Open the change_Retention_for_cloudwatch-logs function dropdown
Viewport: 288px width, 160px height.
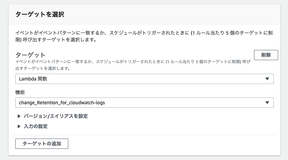pyautogui.click(x=145, y=103)
